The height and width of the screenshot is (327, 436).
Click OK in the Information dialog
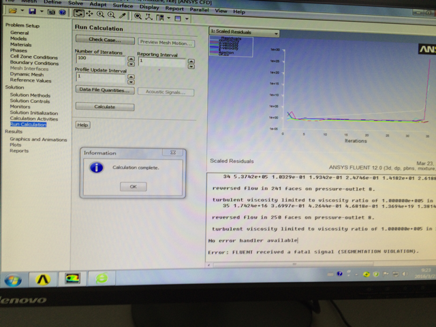click(134, 187)
